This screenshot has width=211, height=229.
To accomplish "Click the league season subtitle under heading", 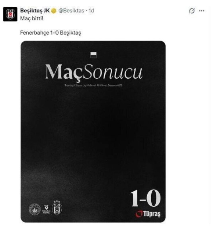I will pos(94,85).
